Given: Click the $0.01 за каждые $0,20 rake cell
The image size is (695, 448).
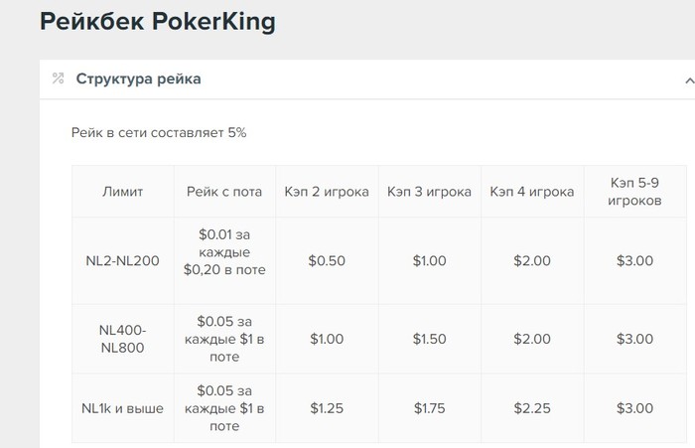Looking at the screenshot, I should pos(224,261).
